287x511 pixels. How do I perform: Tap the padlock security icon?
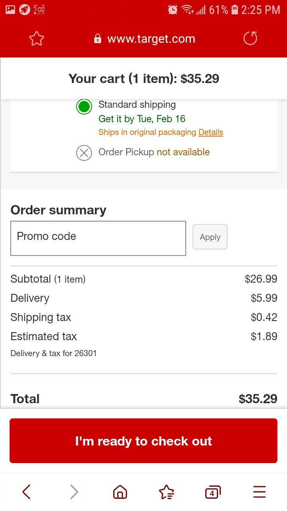click(97, 39)
